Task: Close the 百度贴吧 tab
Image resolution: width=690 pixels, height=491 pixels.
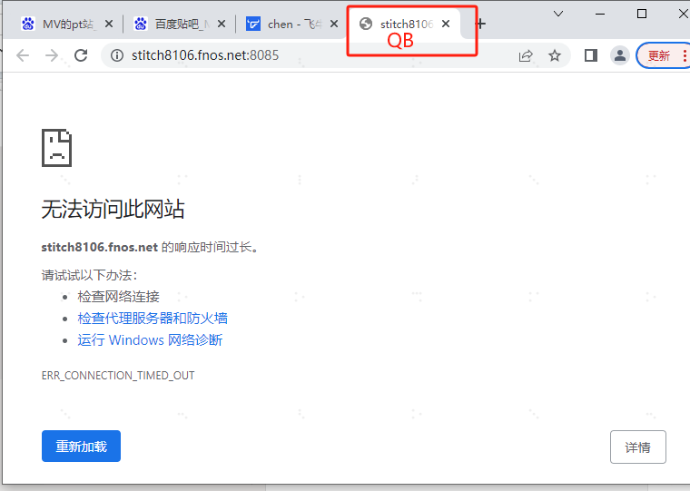Action: click(222, 24)
